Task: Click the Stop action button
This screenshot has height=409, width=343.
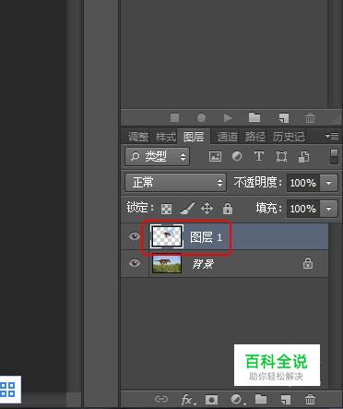Action: pos(174,117)
